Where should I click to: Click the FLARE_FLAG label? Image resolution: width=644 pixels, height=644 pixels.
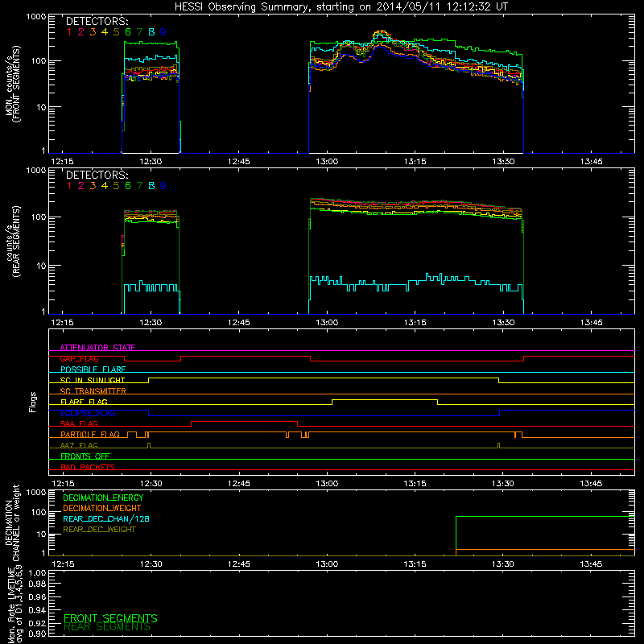(x=84, y=402)
